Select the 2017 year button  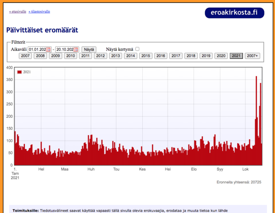coord(176,56)
